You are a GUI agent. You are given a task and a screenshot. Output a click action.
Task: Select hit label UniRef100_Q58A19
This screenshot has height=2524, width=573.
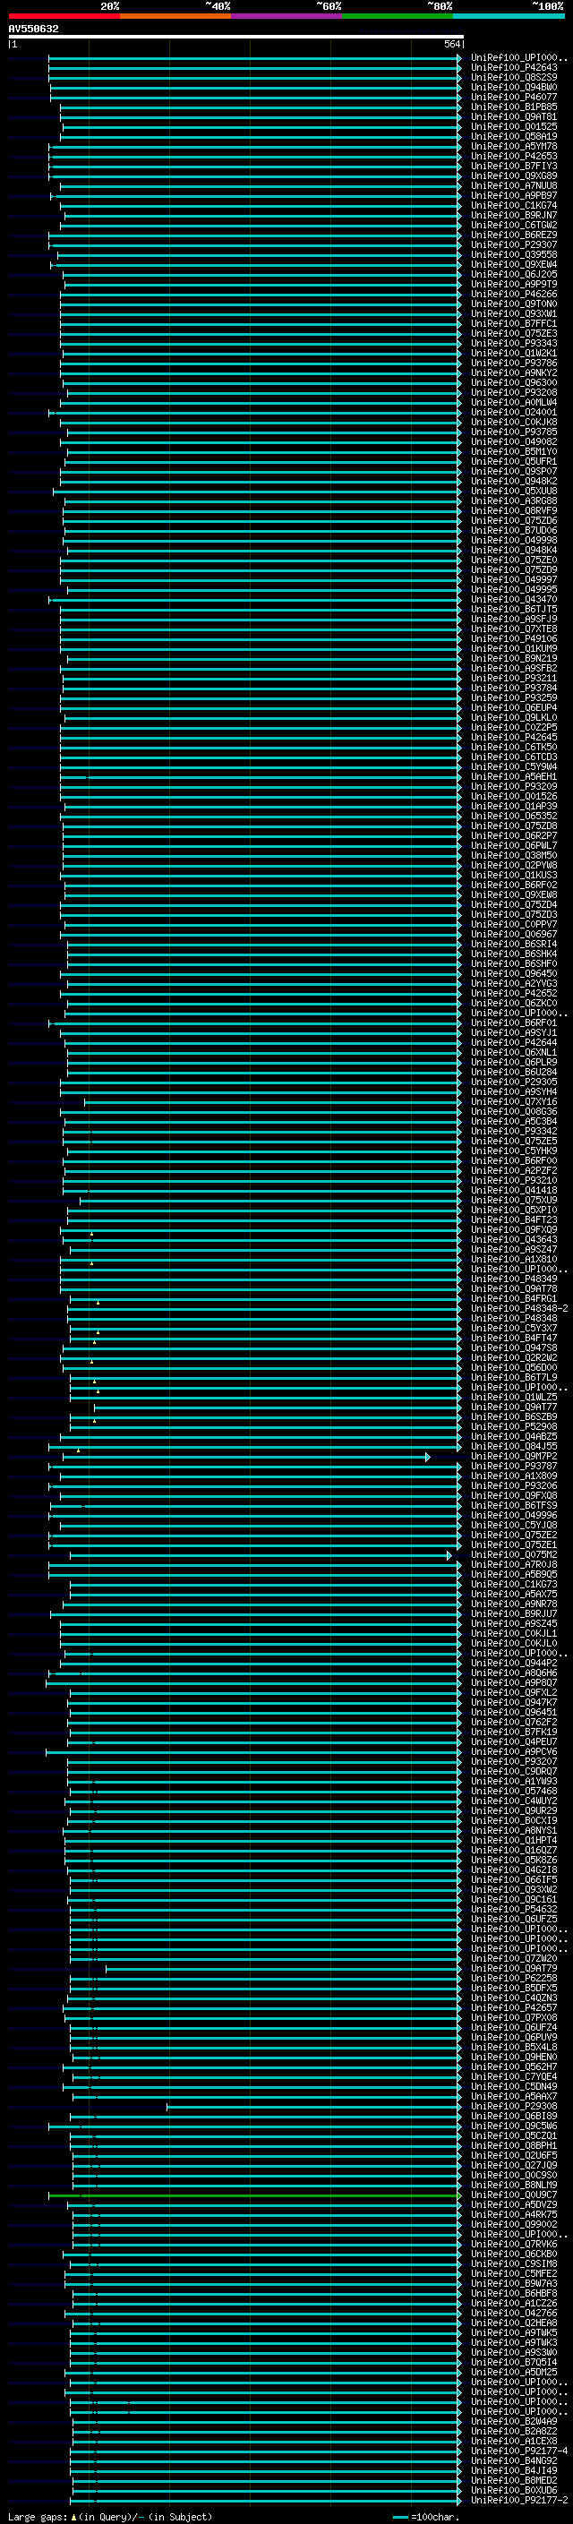(x=514, y=137)
